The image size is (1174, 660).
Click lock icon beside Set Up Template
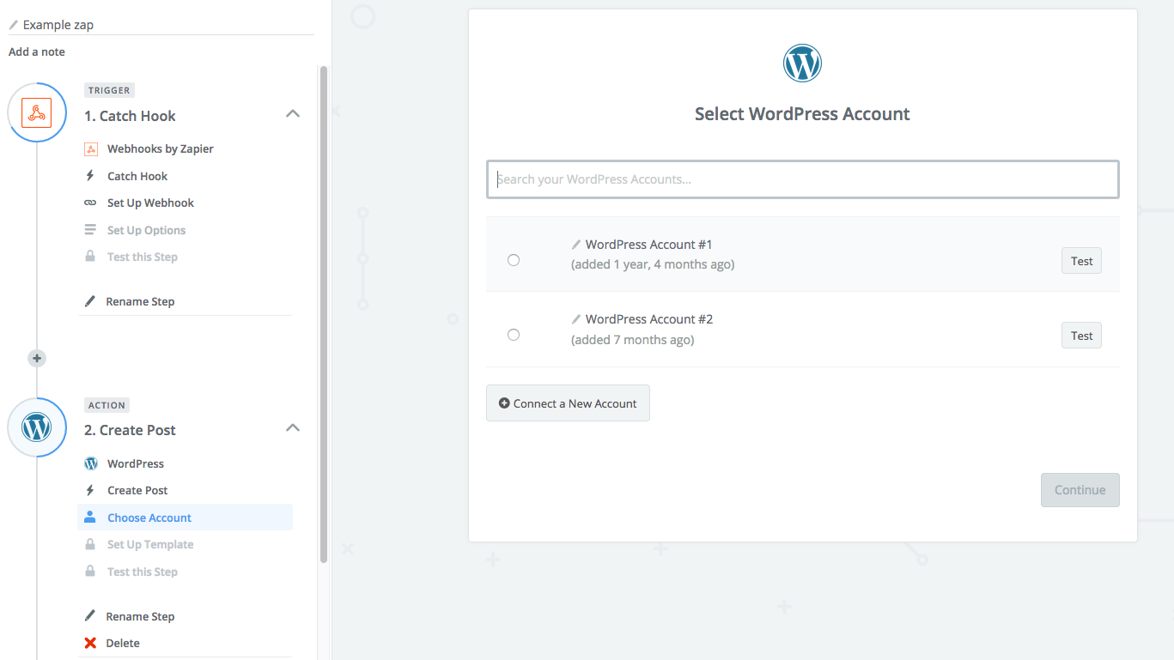coord(90,544)
